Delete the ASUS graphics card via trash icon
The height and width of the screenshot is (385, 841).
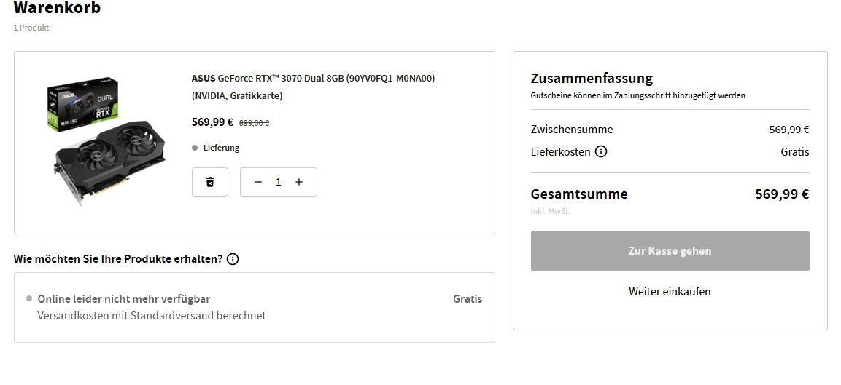210,182
